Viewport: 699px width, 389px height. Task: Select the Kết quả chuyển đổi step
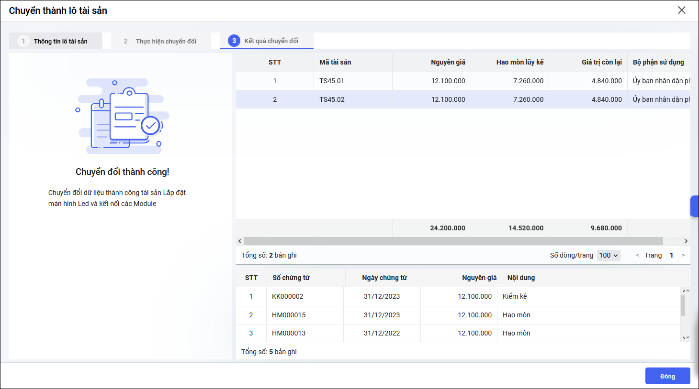[267, 41]
